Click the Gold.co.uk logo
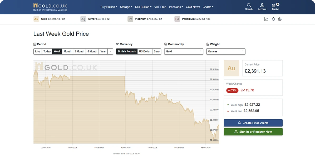 tap(50, 7)
